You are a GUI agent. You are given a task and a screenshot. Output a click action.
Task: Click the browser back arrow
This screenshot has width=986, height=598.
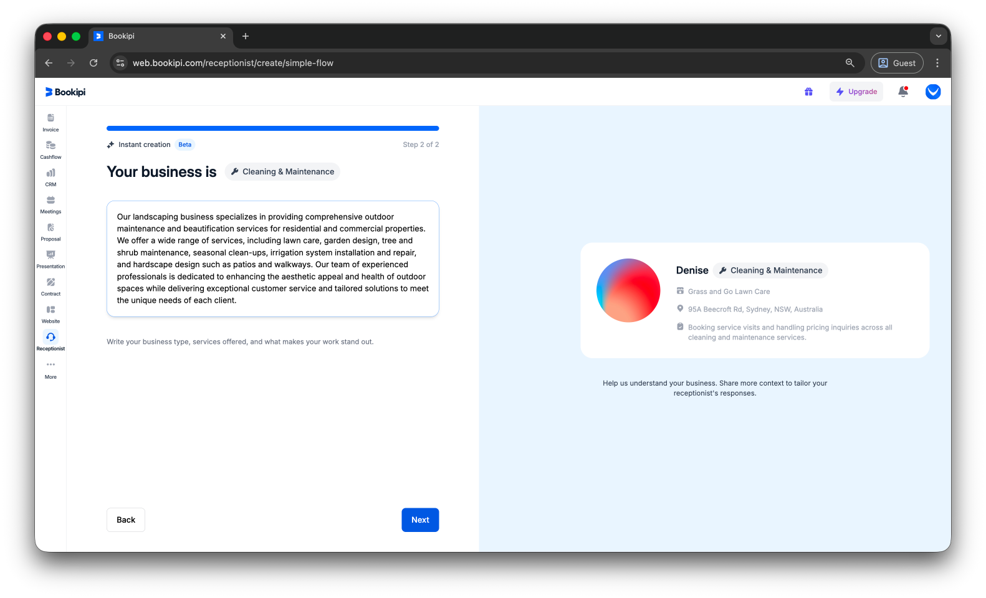(x=49, y=63)
